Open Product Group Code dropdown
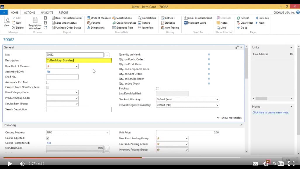Image resolution: width=300 pixels, height=169 pixels. click(77, 98)
